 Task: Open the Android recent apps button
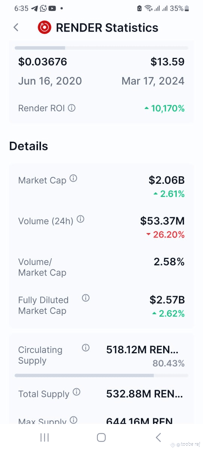tap(44, 437)
